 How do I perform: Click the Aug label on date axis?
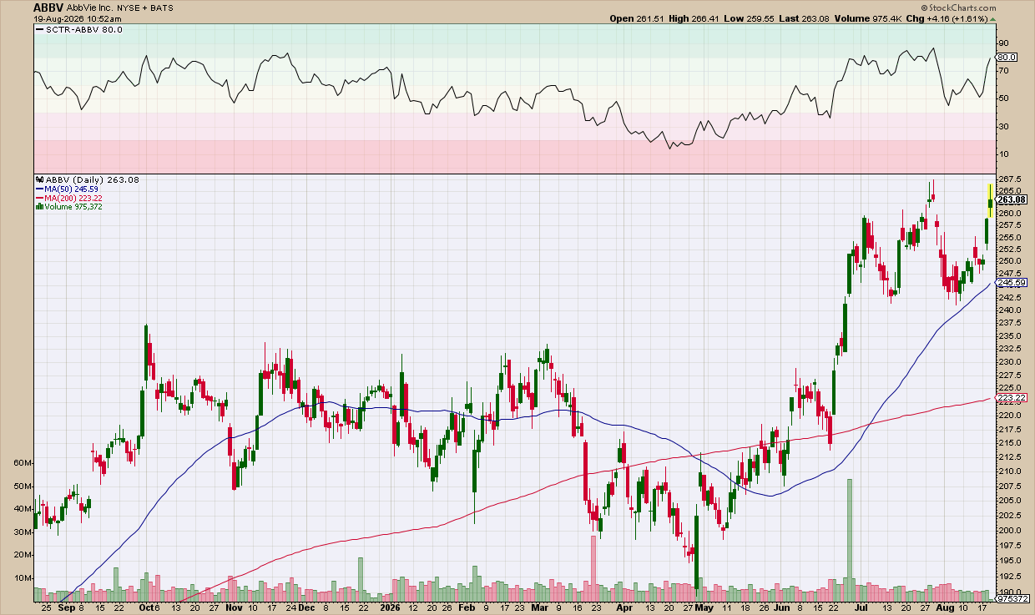pos(944,607)
